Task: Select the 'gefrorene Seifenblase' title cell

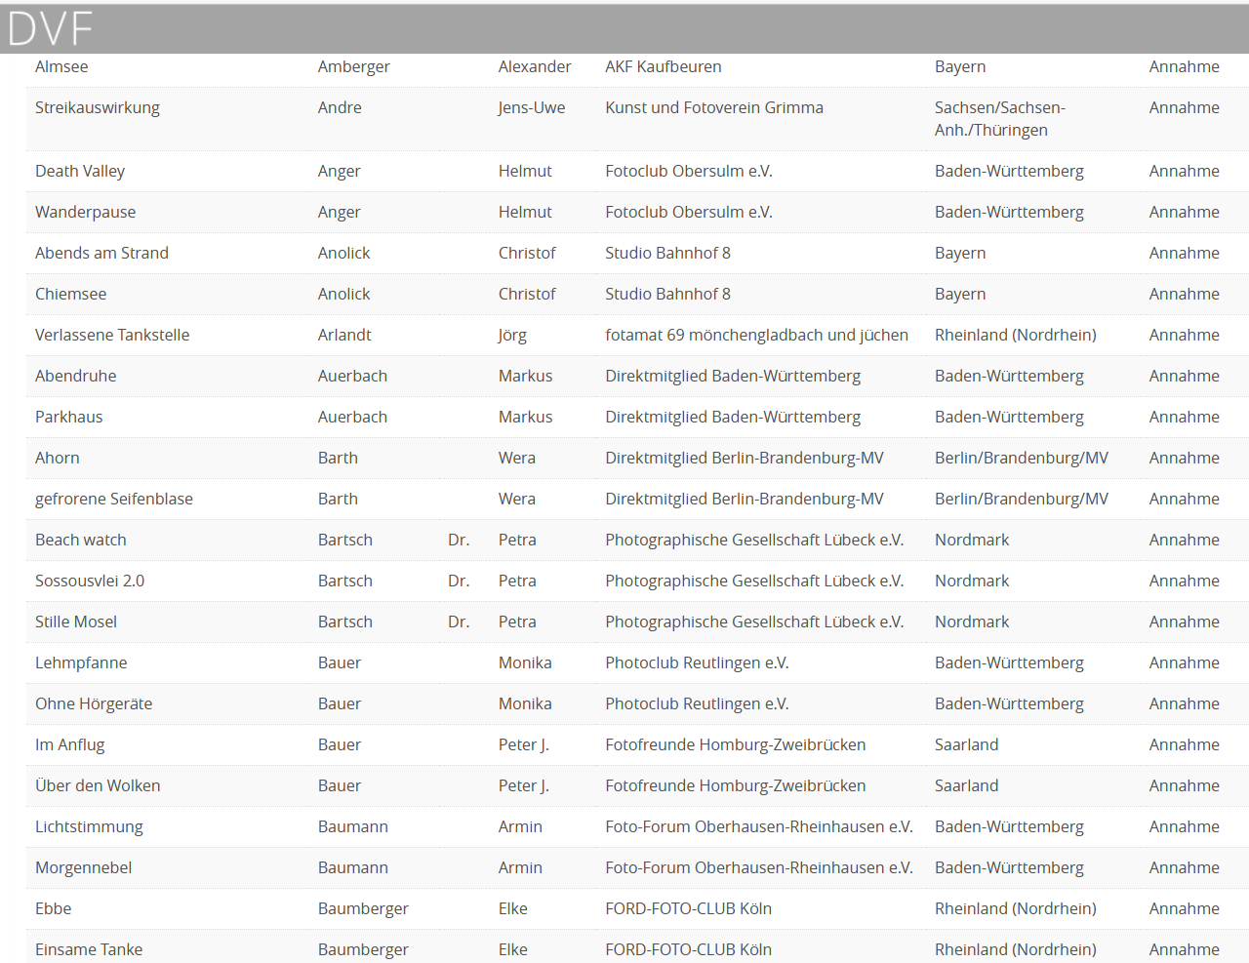Action: tap(114, 499)
